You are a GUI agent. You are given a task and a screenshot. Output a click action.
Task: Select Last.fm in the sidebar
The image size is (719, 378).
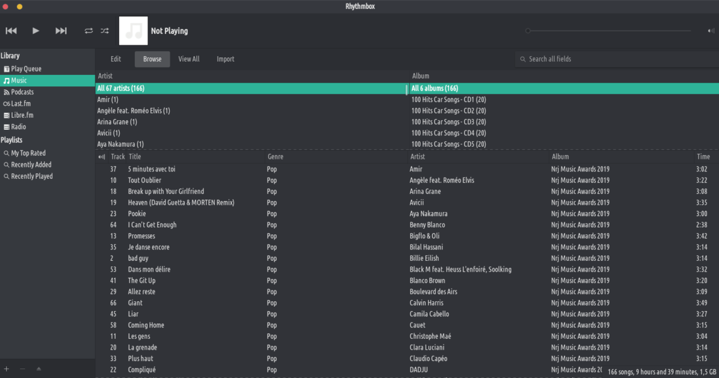[21, 103]
